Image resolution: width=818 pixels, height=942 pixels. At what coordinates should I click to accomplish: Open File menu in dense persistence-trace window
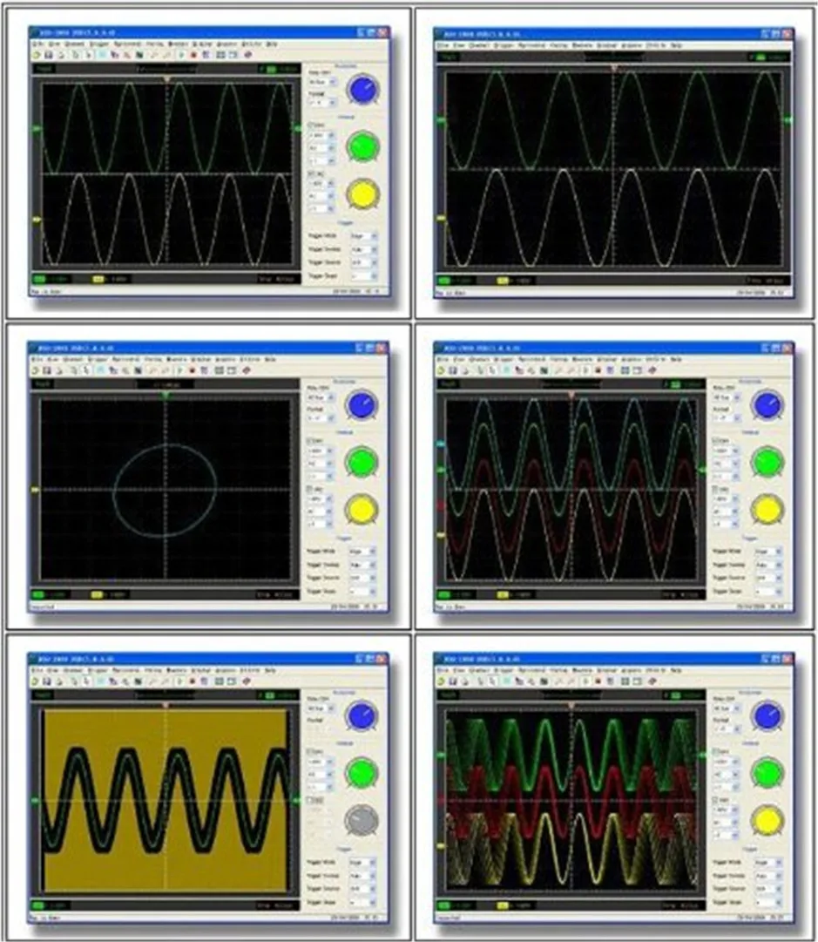pyautogui.click(x=443, y=670)
